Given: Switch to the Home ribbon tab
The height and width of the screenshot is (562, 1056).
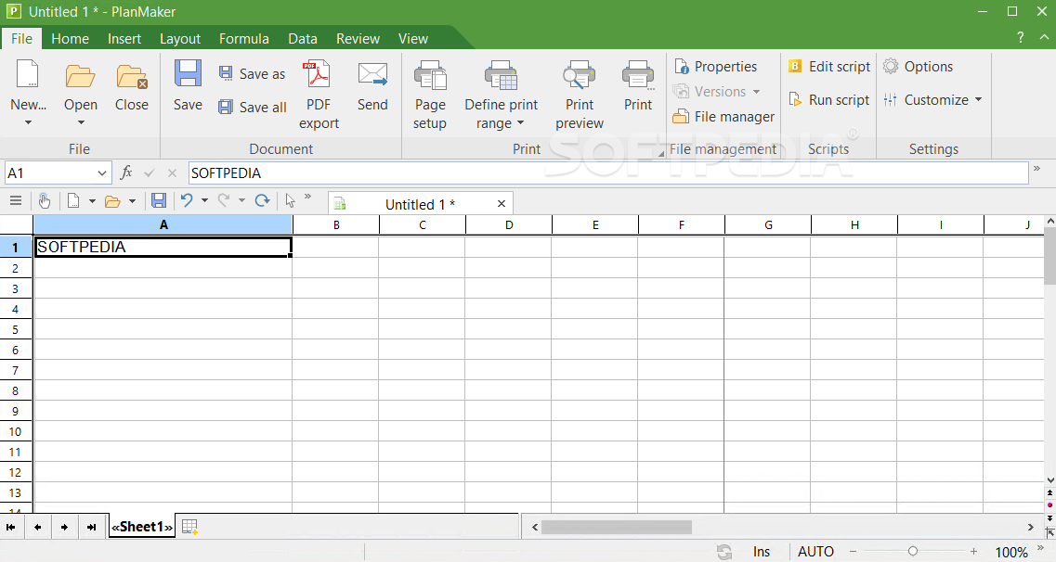Looking at the screenshot, I should tap(70, 38).
